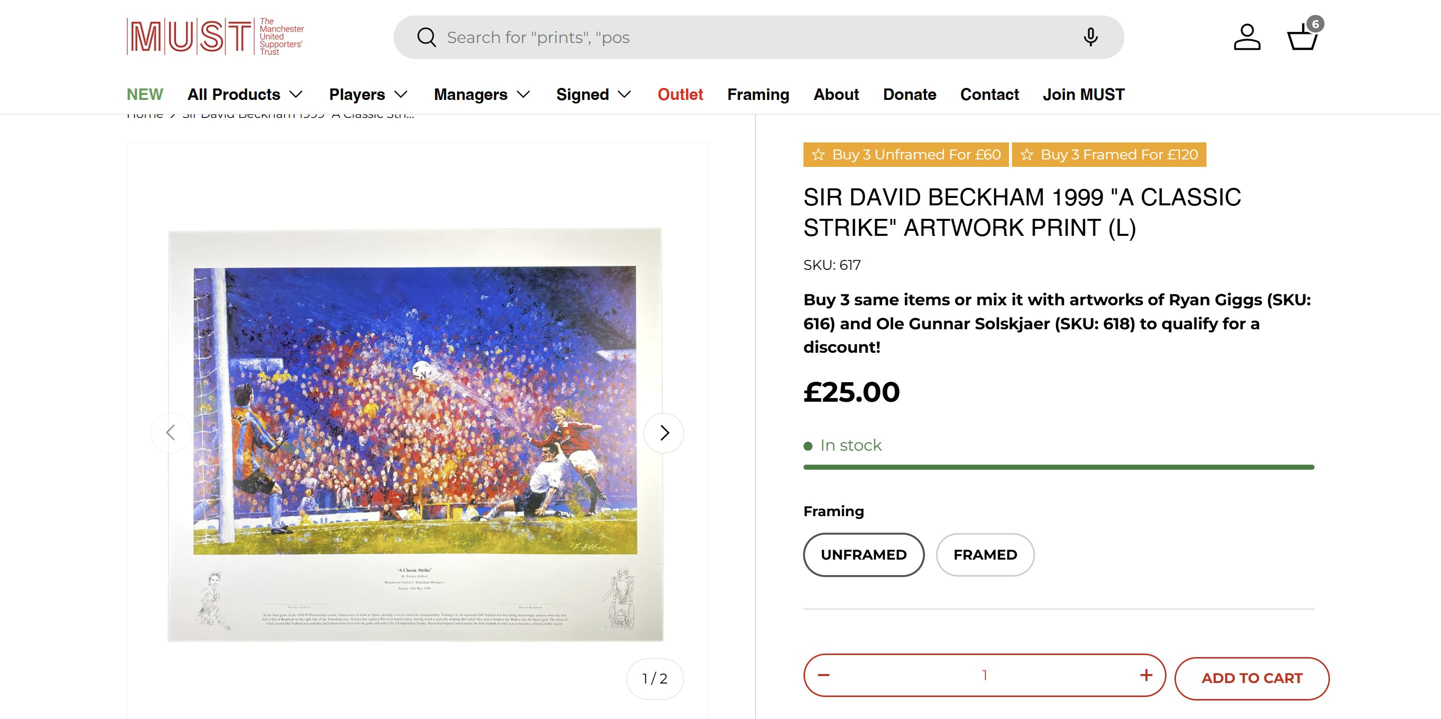Click the ADD TO CART button
This screenshot has width=1441, height=719.
1252,678
